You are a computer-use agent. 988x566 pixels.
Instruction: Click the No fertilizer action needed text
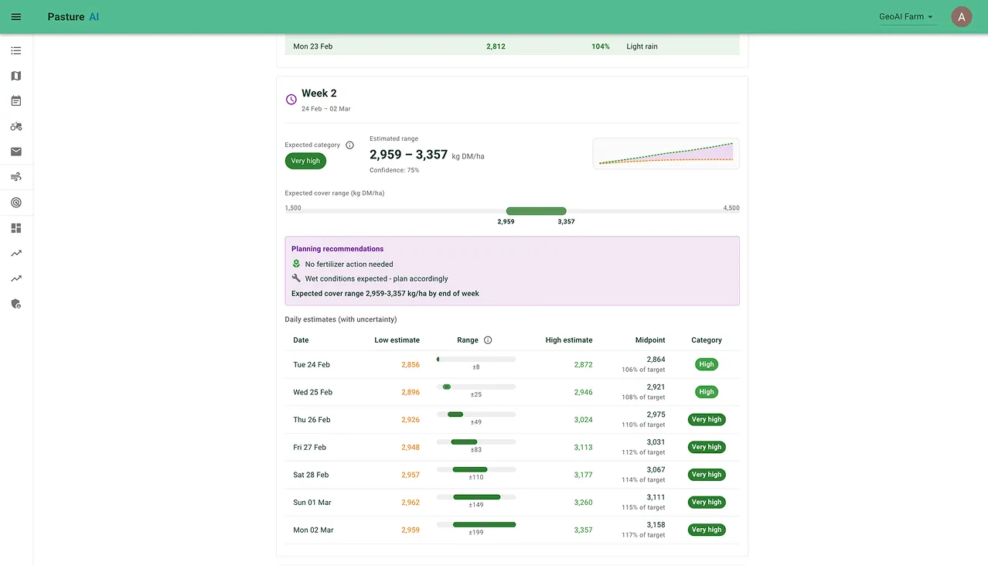click(349, 264)
